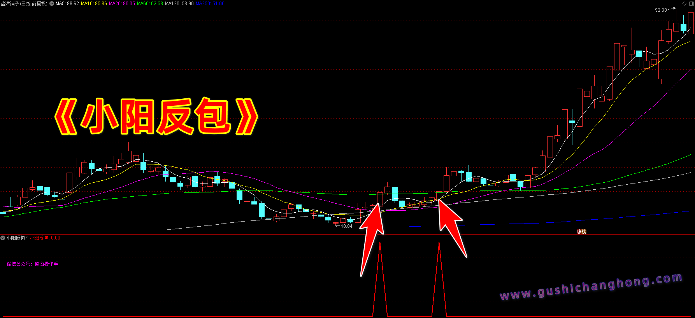Click the 92.60 high price label
695x318 pixels.
click(661, 10)
